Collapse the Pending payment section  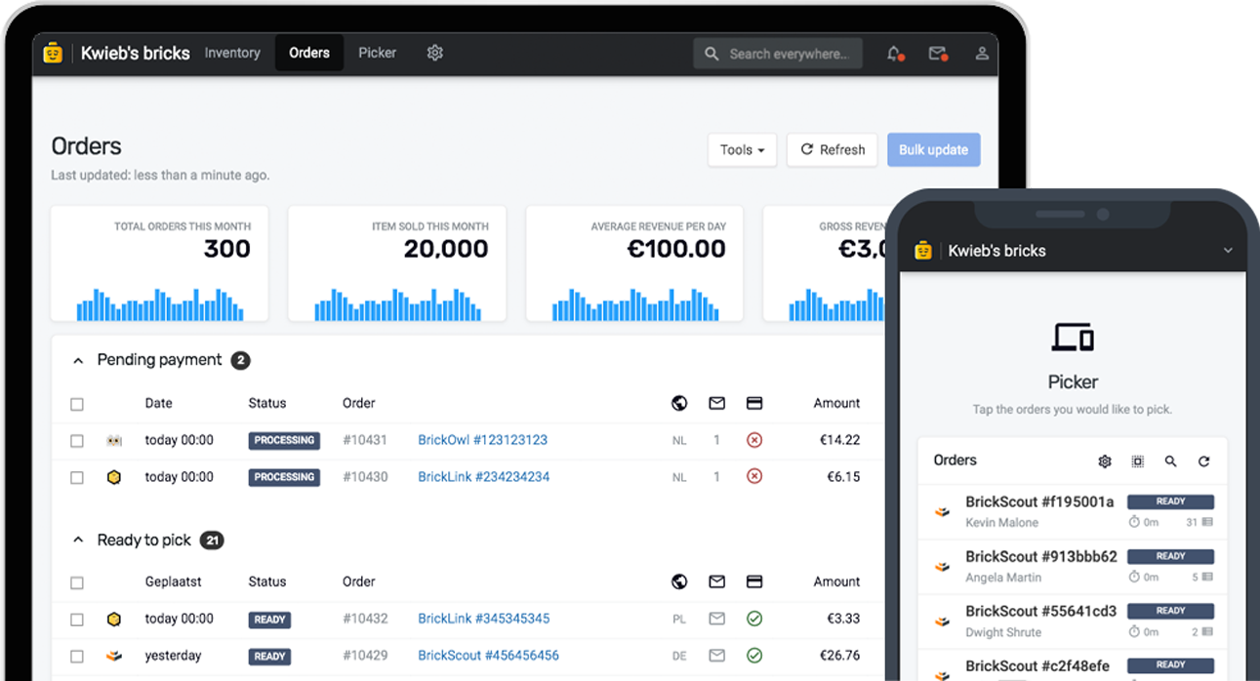(78, 360)
